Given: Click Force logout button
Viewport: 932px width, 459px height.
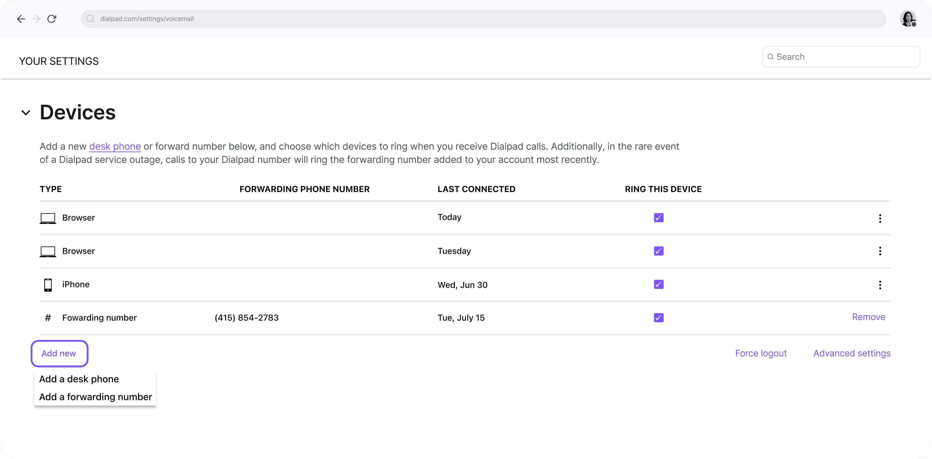Looking at the screenshot, I should [761, 353].
